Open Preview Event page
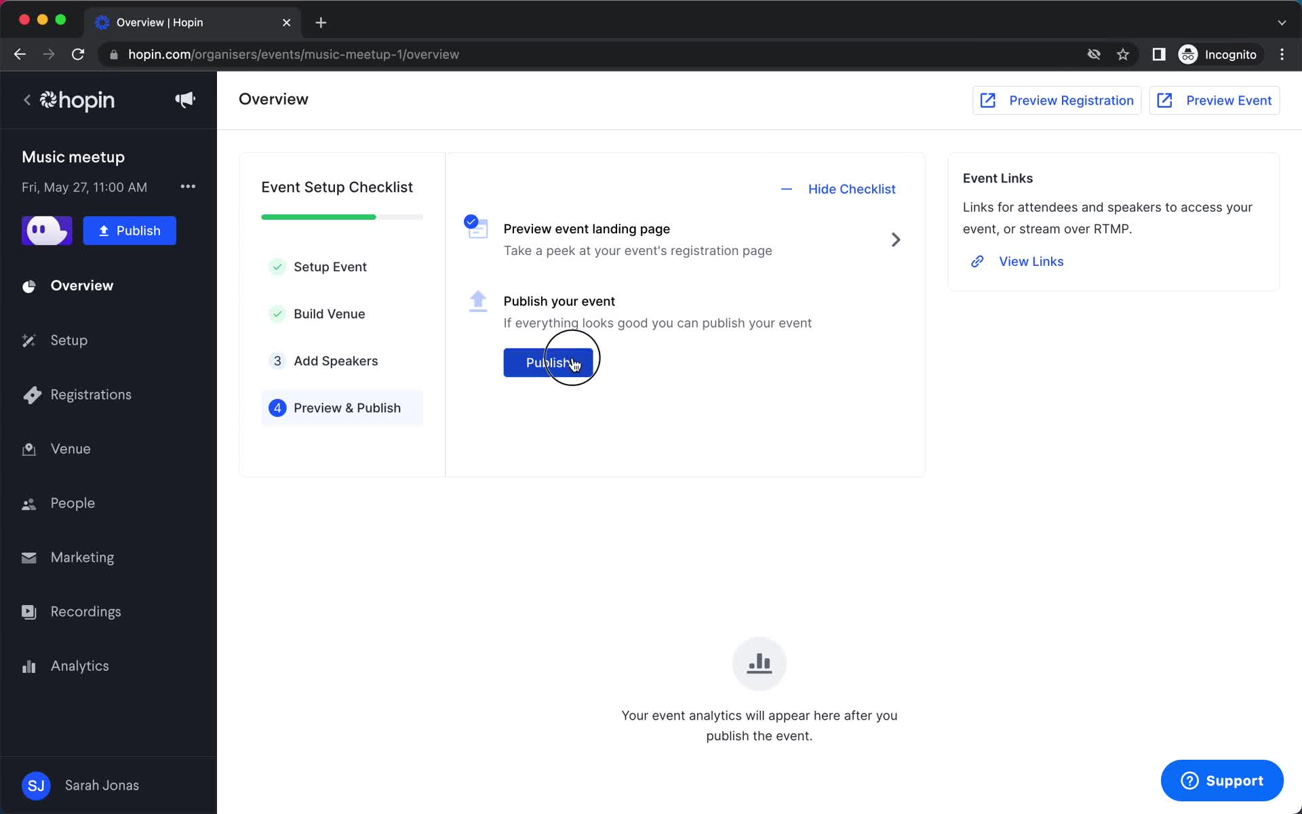The image size is (1302, 814). point(1215,100)
